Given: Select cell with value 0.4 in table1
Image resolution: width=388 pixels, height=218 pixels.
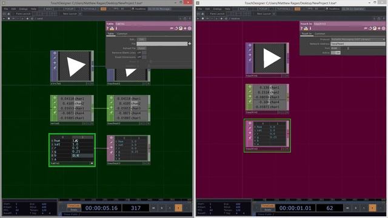Looking at the screenshot, I should [x=82, y=156].
